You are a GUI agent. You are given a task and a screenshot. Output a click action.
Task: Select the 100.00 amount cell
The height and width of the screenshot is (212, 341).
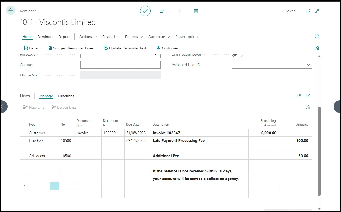tap(296, 140)
